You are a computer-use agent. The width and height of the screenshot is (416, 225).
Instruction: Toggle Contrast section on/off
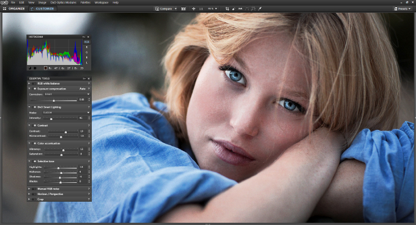(34, 126)
